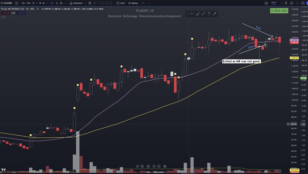
Task: Expand the layout manage dropdown arrow
Action: (x=280, y=3)
